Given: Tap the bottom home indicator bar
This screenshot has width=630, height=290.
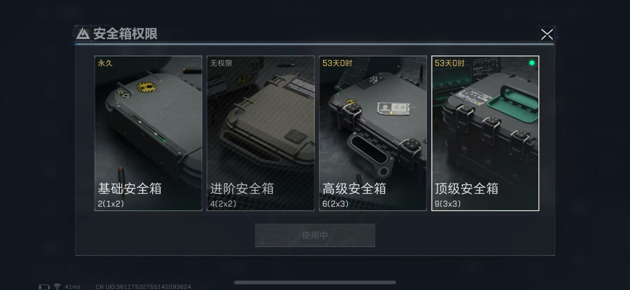Looking at the screenshot, I should point(315,282).
